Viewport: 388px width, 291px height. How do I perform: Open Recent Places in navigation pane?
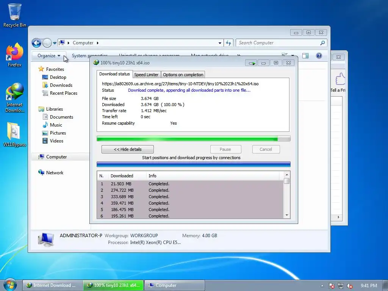[x=64, y=93]
